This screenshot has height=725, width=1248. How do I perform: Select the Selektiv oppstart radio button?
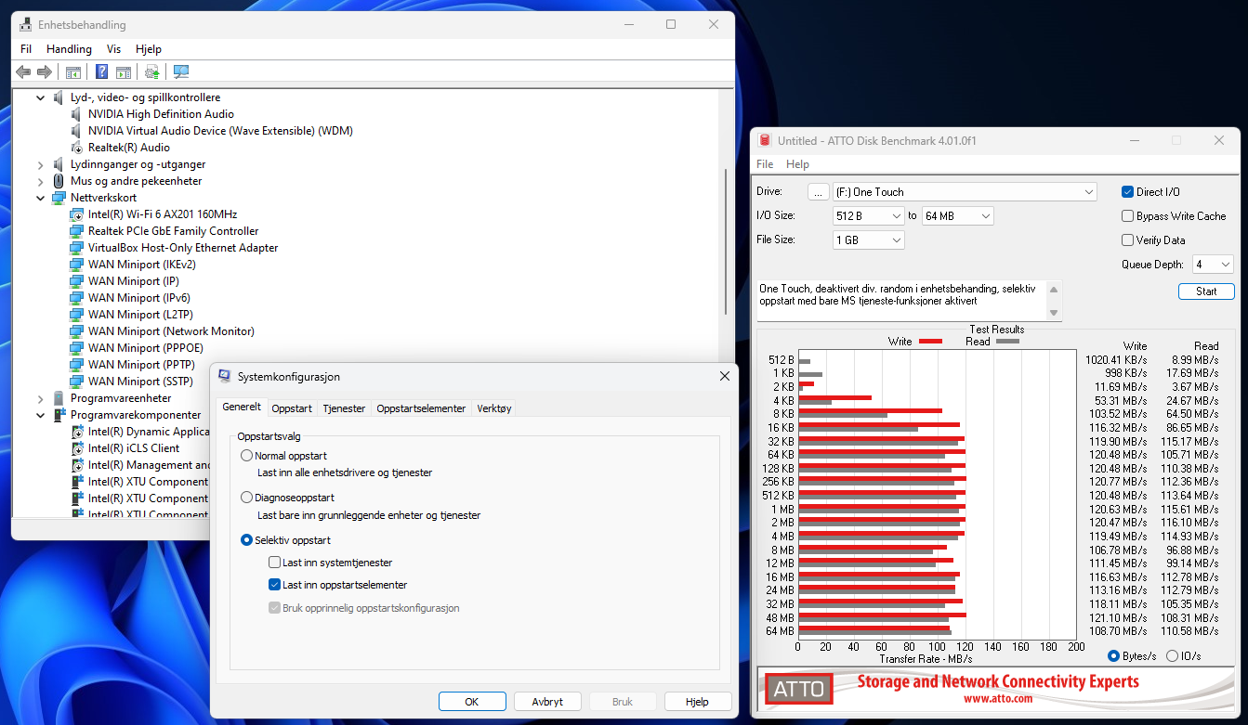tap(246, 540)
